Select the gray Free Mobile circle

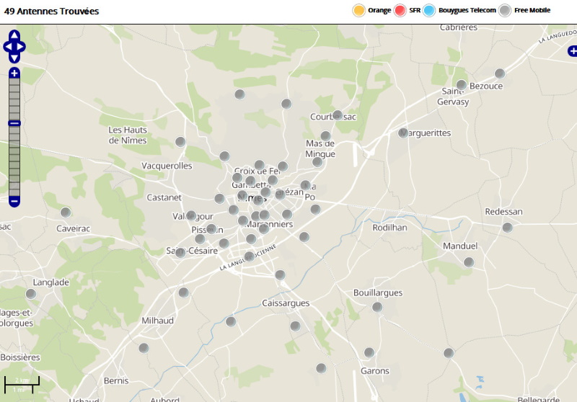pos(506,10)
